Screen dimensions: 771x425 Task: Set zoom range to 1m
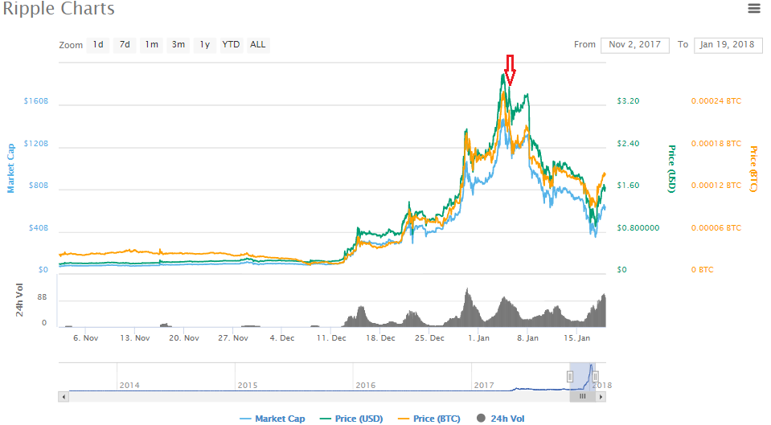coord(151,45)
